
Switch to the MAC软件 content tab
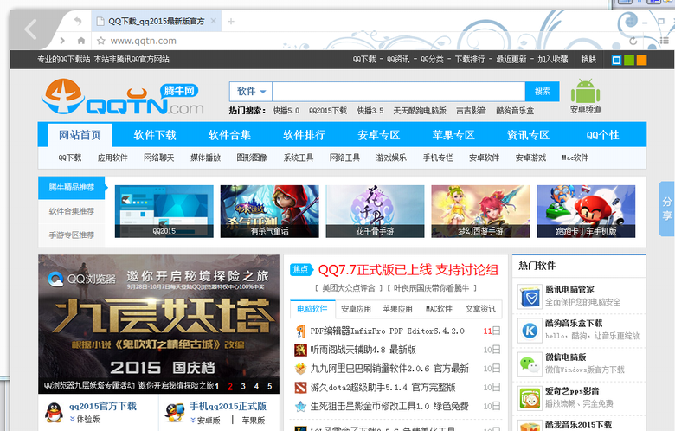click(x=439, y=309)
